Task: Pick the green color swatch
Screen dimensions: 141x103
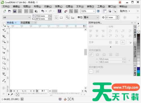Action: [x=138, y=75]
